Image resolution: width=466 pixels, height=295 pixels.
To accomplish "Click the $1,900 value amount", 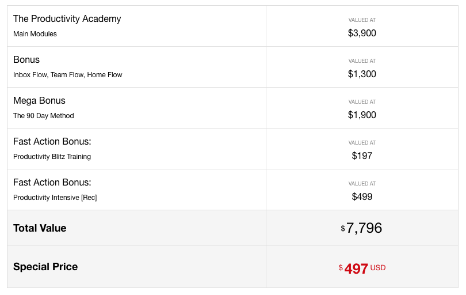I will (x=362, y=115).
